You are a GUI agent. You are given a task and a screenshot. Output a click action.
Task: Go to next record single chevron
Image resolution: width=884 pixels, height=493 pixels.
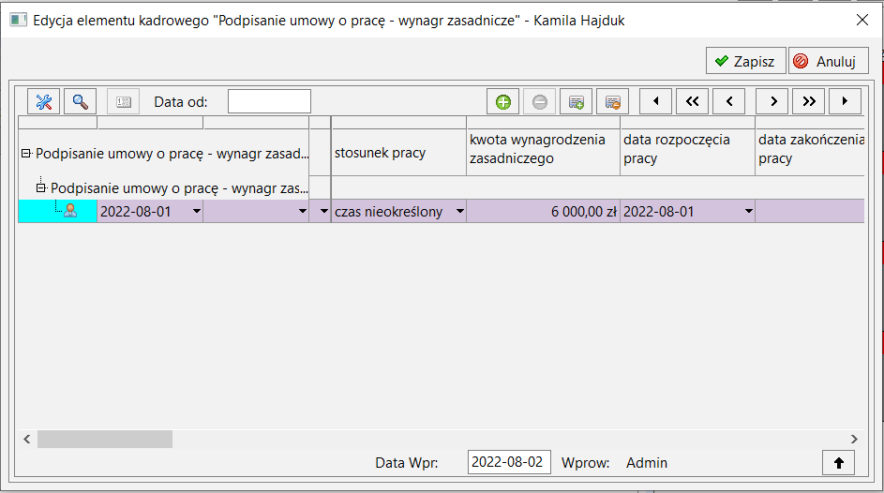(772, 101)
